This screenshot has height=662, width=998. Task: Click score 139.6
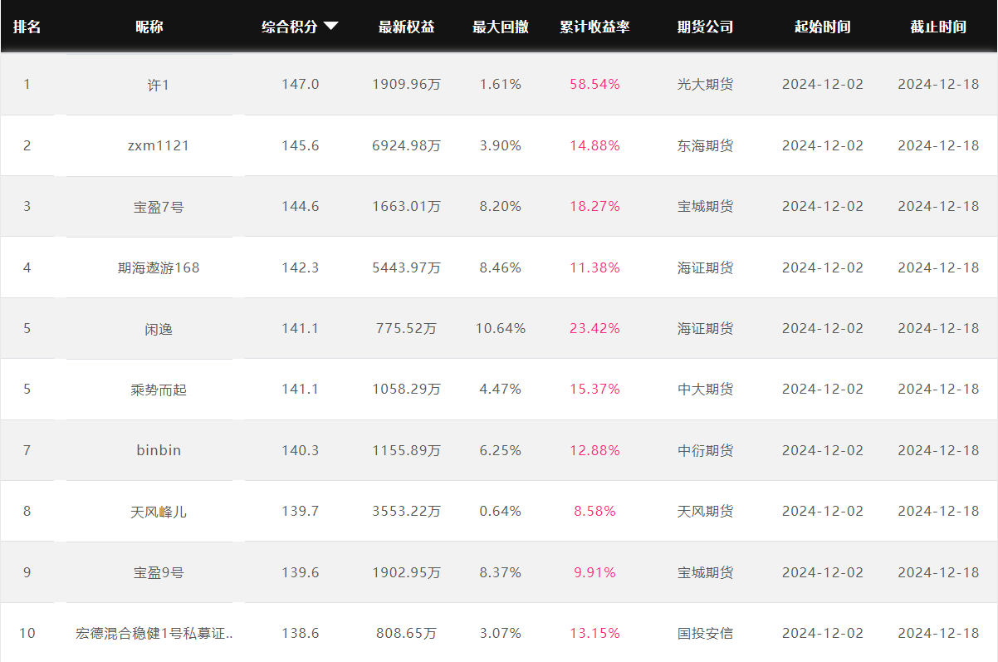[300, 572]
